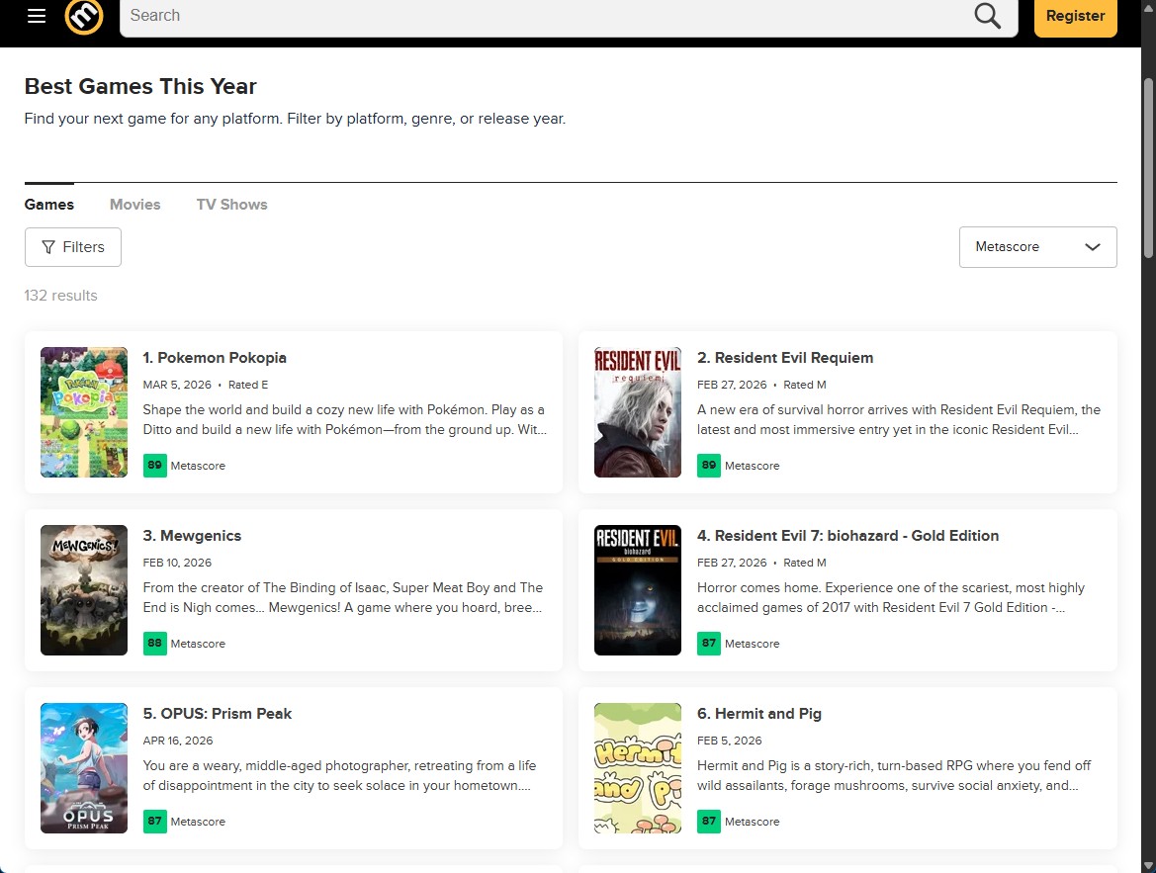Select the Games tab

coord(49,205)
